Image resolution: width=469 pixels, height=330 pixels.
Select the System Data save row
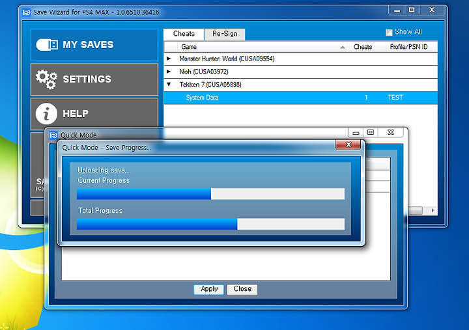(x=300, y=98)
